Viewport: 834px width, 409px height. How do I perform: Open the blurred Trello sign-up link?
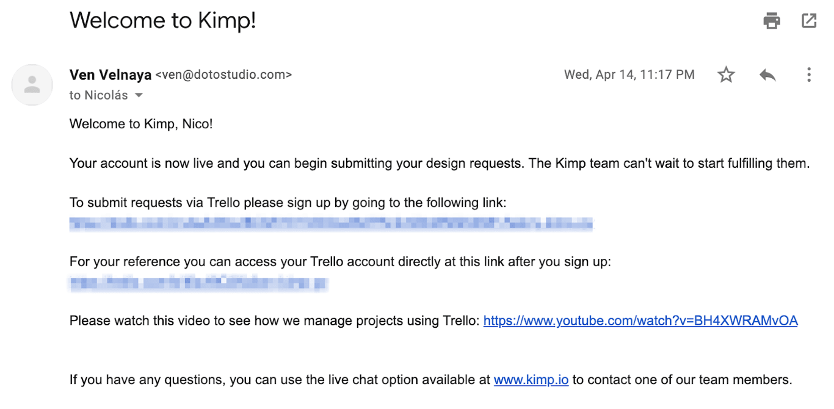point(331,223)
